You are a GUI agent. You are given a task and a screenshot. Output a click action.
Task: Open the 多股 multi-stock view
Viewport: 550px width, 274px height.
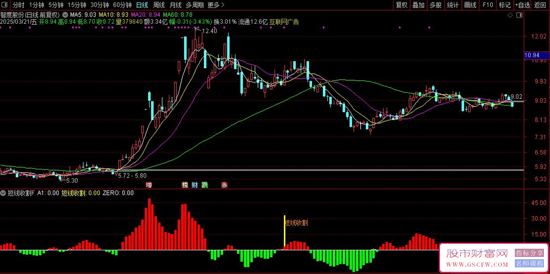(x=436, y=6)
